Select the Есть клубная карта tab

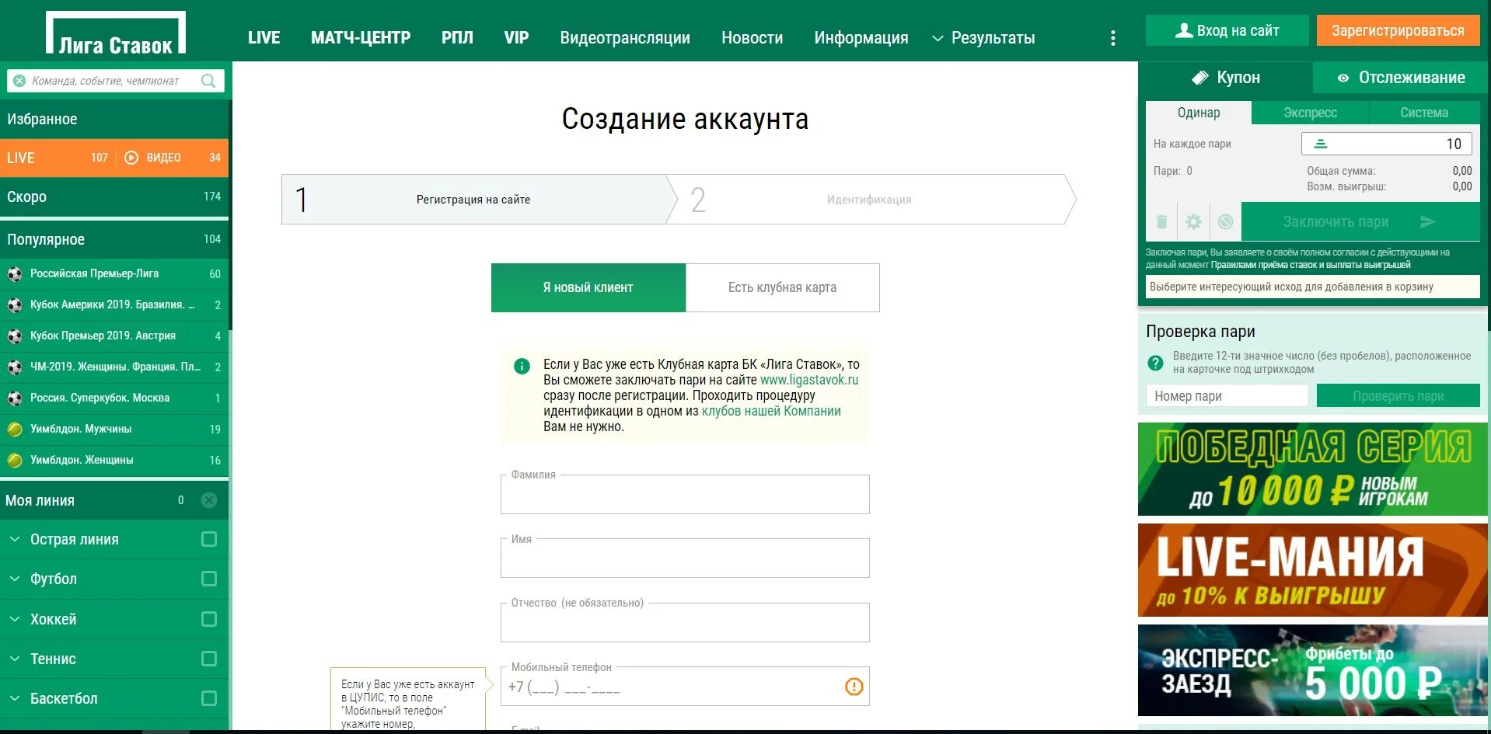coord(782,287)
